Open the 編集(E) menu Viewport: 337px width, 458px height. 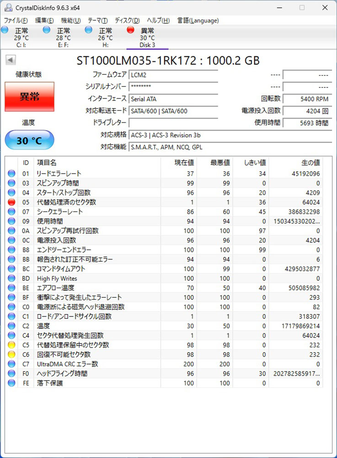click(x=44, y=21)
